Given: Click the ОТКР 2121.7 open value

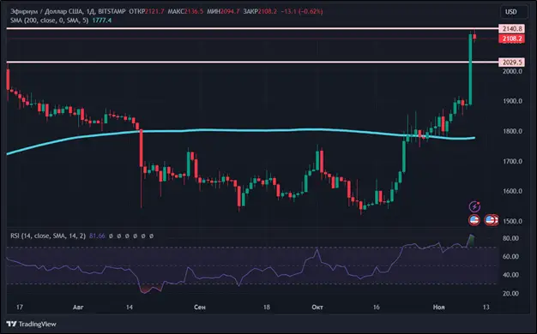Looking at the screenshot, I should point(146,12).
